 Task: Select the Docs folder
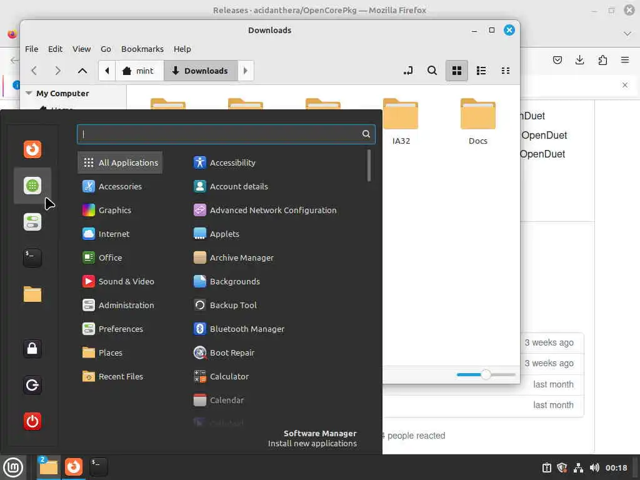click(x=478, y=122)
